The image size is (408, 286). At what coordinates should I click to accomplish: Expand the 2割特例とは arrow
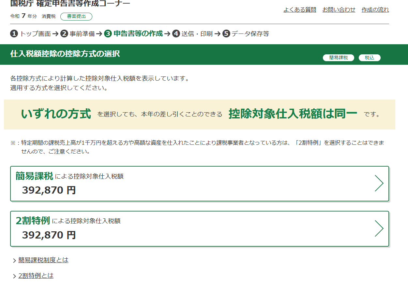click(x=14, y=276)
